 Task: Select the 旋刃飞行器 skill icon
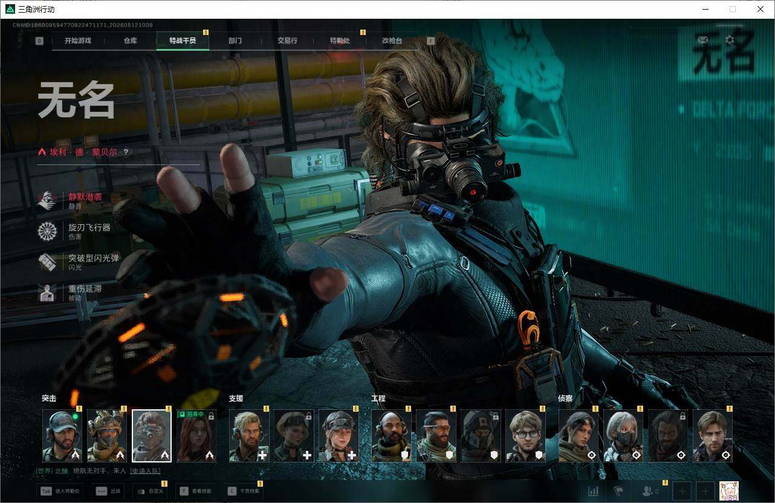pyautogui.click(x=47, y=232)
